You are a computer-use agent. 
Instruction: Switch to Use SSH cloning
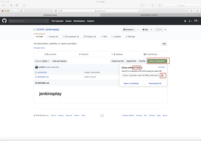pyautogui.click(x=161, y=67)
